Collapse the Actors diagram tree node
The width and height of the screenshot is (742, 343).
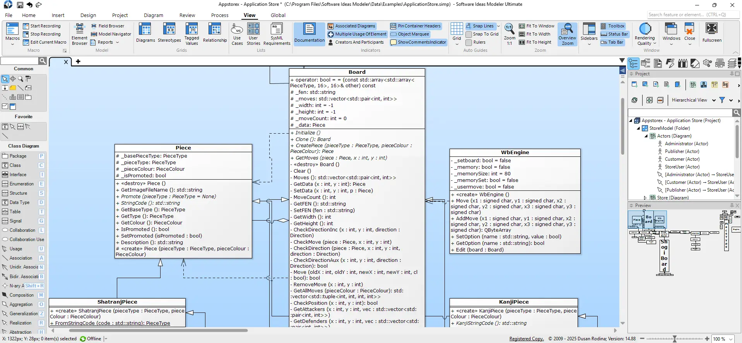click(646, 136)
